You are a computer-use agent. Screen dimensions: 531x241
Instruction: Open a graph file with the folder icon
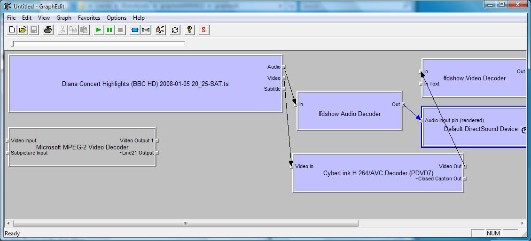[x=23, y=30]
